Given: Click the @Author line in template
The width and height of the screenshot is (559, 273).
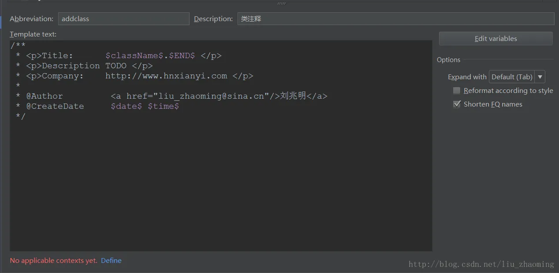Looking at the screenshot, I should pyautogui.click(x=171, y=96).
